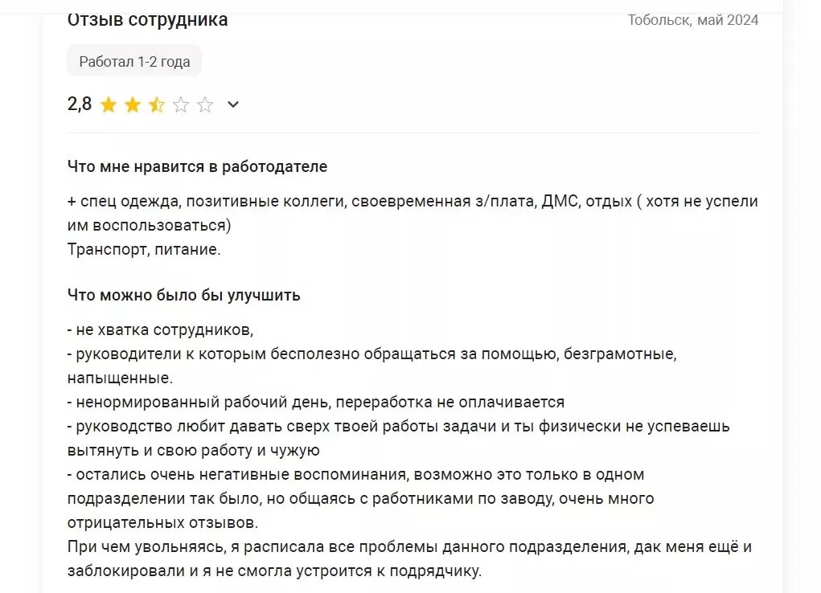The height and width of the screenshot is (593, 821).
Task: Open rating details via the down arrow
Action: click(x=233, y=104)
